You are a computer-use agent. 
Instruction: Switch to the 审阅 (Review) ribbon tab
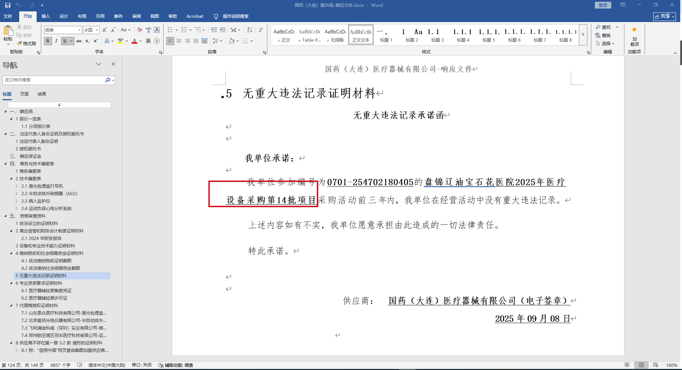coord(136,16)
